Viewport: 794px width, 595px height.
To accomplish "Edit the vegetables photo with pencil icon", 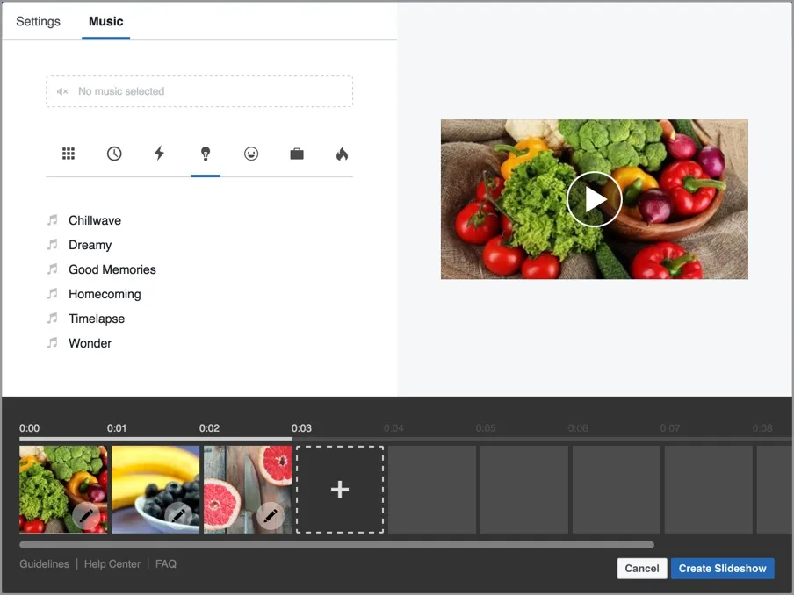I will point(86,516).
